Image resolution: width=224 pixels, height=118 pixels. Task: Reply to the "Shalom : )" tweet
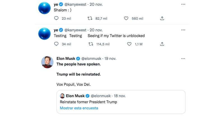click(56, 18)
